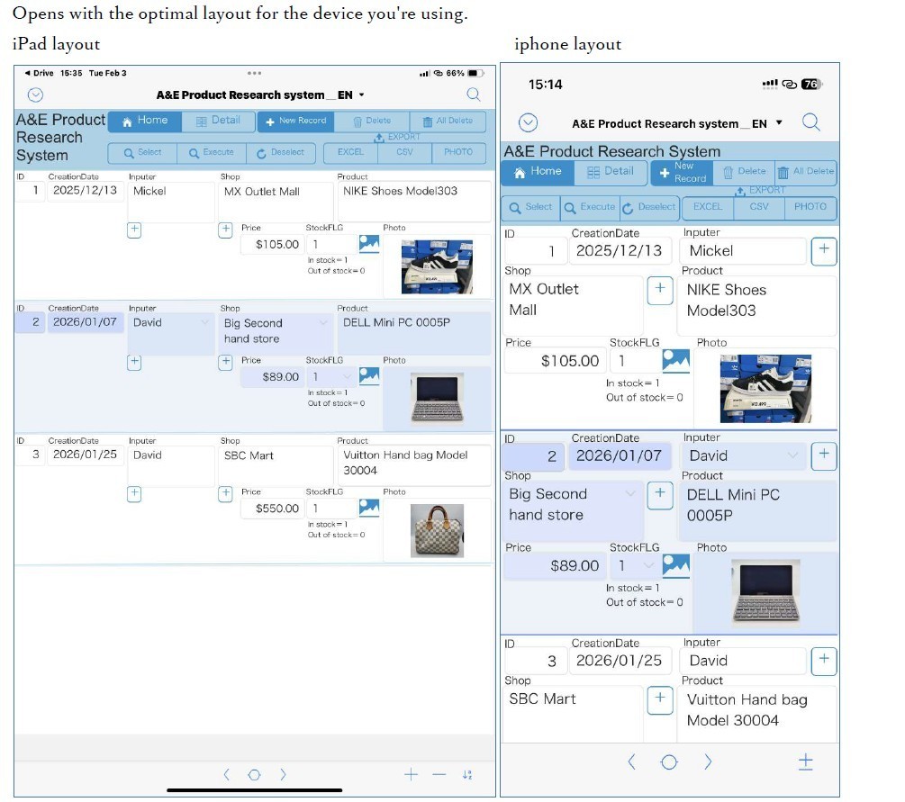The image size is (905, 802).
Task: Tap the plus icon in iPhone bottom bar
Action: point(806,762)
